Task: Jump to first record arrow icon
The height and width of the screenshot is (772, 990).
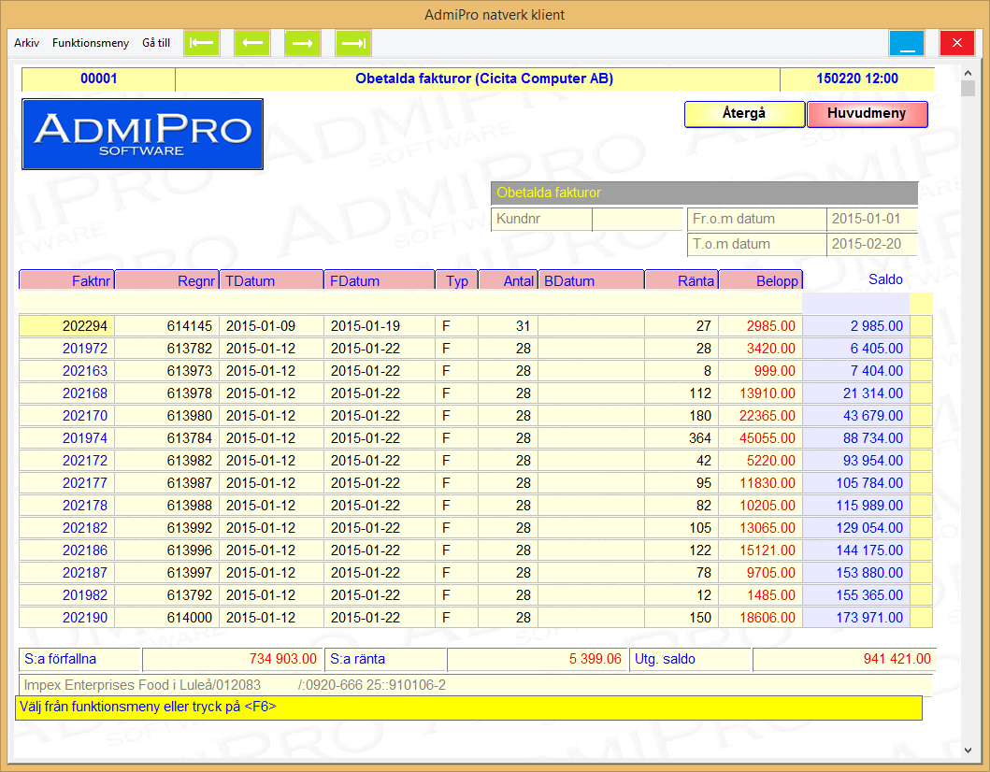Action: (x=202, y=43)
